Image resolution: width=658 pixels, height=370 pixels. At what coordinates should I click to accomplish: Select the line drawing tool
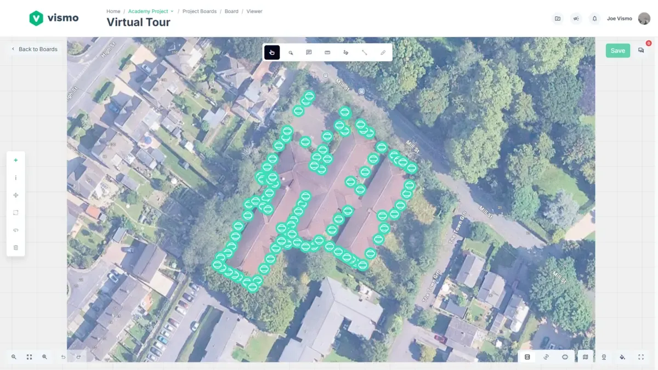coord(364,52)
